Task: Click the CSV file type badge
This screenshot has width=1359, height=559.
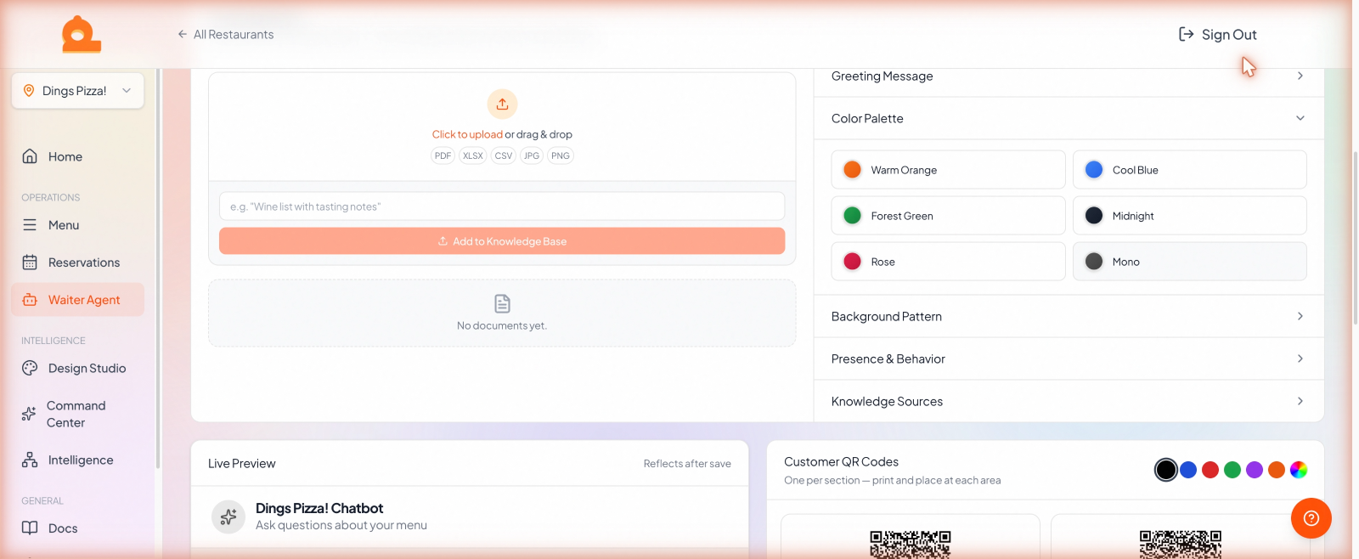Action: click(504, 155)
